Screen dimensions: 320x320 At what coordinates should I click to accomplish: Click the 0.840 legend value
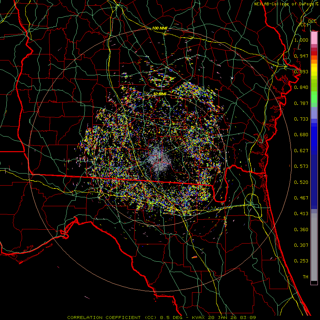(301, 87)
